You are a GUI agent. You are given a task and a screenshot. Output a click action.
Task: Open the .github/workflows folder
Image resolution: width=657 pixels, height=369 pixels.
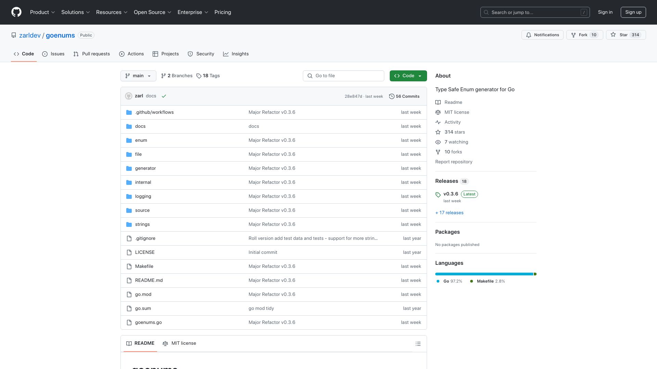click(x=154, y=112)
